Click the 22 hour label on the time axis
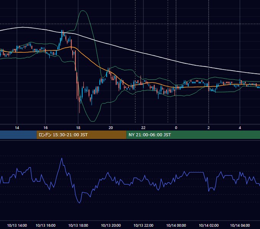 143,128
